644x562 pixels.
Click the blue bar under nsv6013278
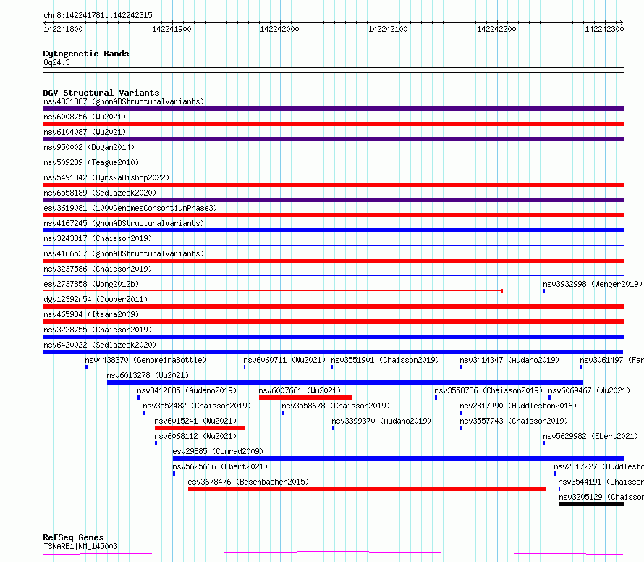(345, 382)
